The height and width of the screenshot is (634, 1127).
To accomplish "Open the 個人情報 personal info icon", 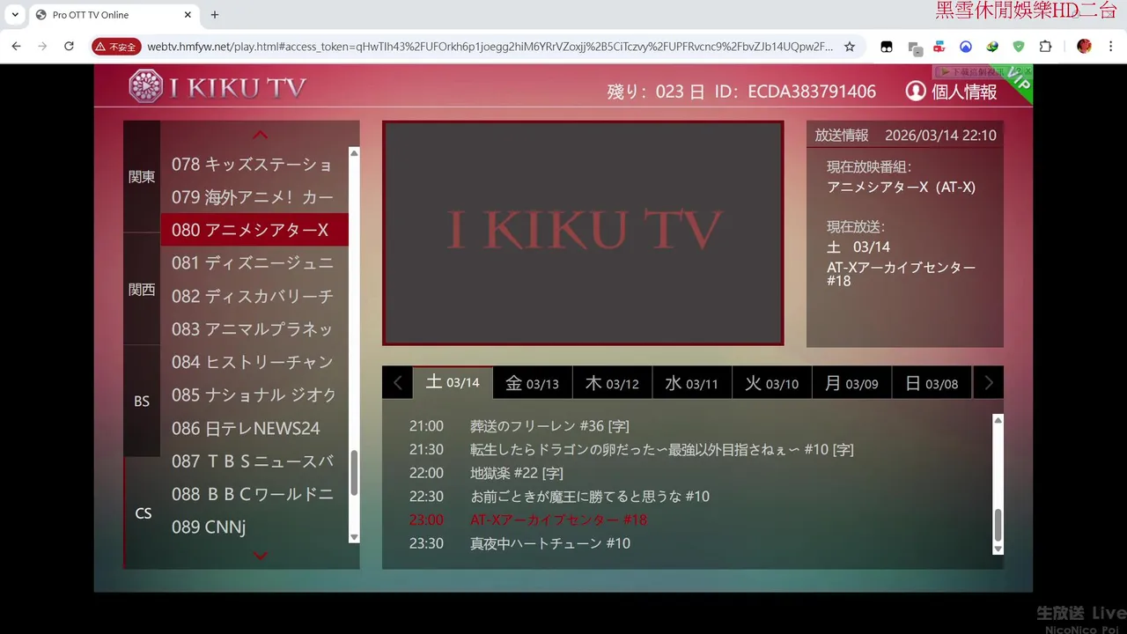I will click(916, 91).
